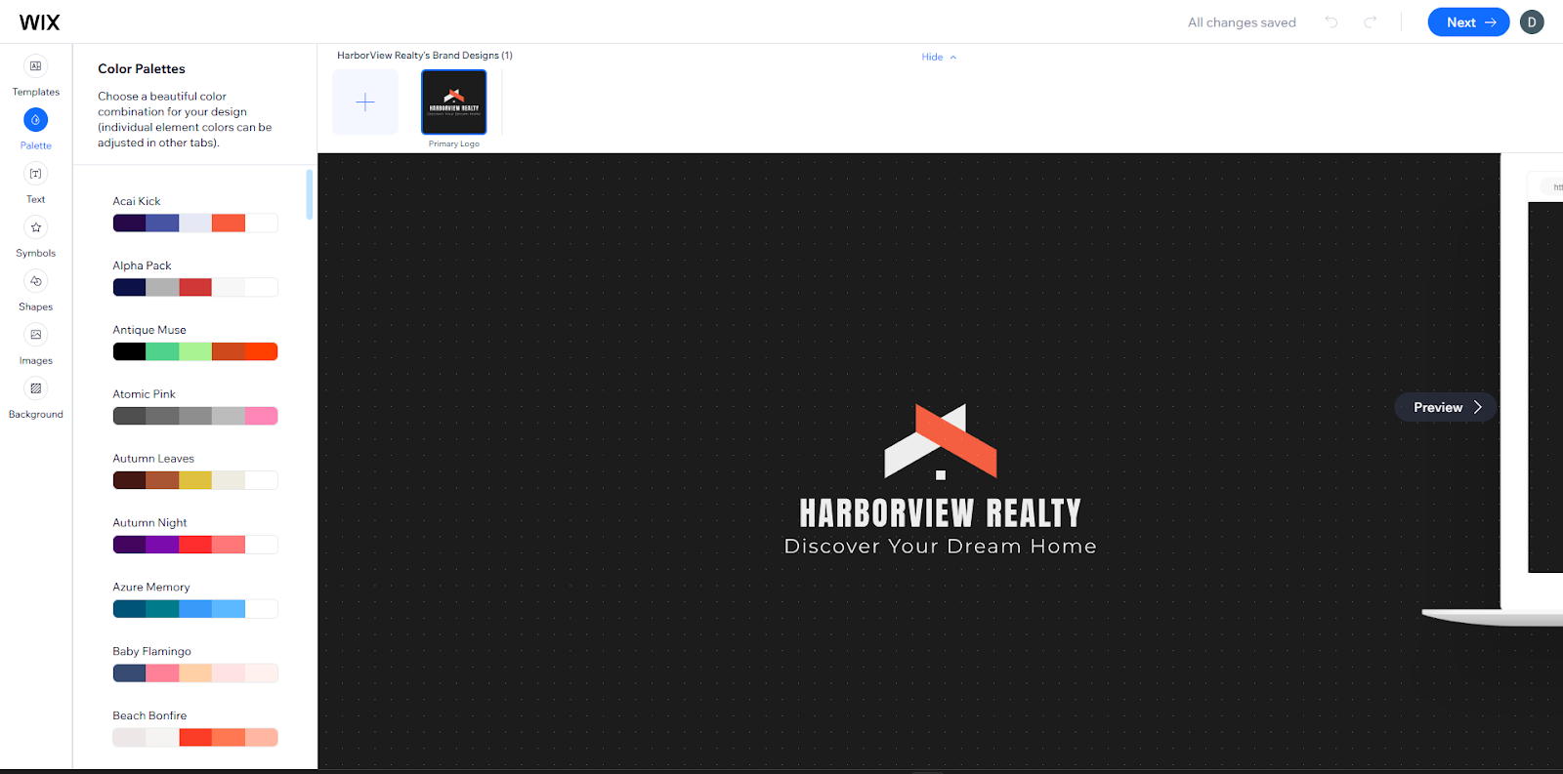Select the Palette sidebar icon
1563x774 pixels.
35,120
